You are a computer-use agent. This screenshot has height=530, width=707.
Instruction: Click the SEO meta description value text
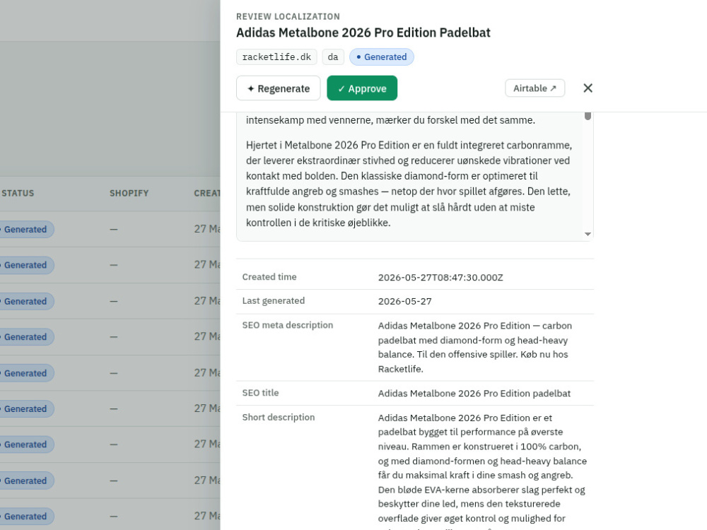[x=475, y=347]
